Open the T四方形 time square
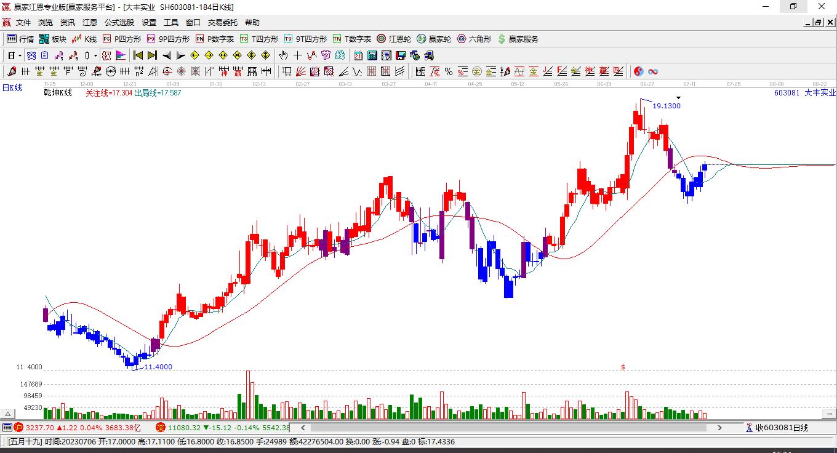The width and height of the screenshot is (837, 453). click(259, 39)
